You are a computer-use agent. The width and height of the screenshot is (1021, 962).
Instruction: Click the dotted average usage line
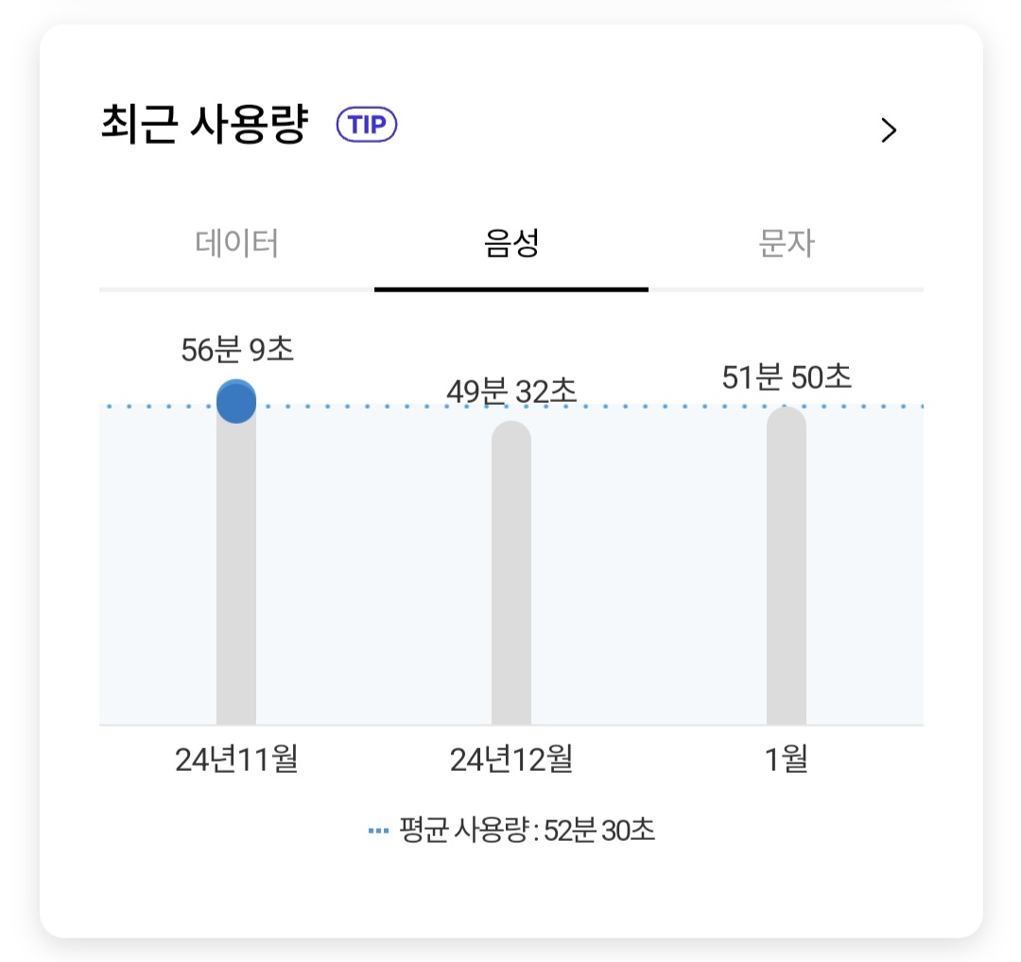tap(511, 406)
